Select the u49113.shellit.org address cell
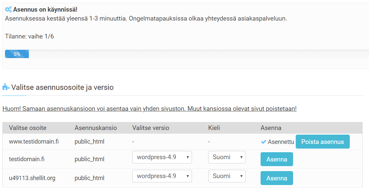 pyautogui.click(x=32, y=178)
